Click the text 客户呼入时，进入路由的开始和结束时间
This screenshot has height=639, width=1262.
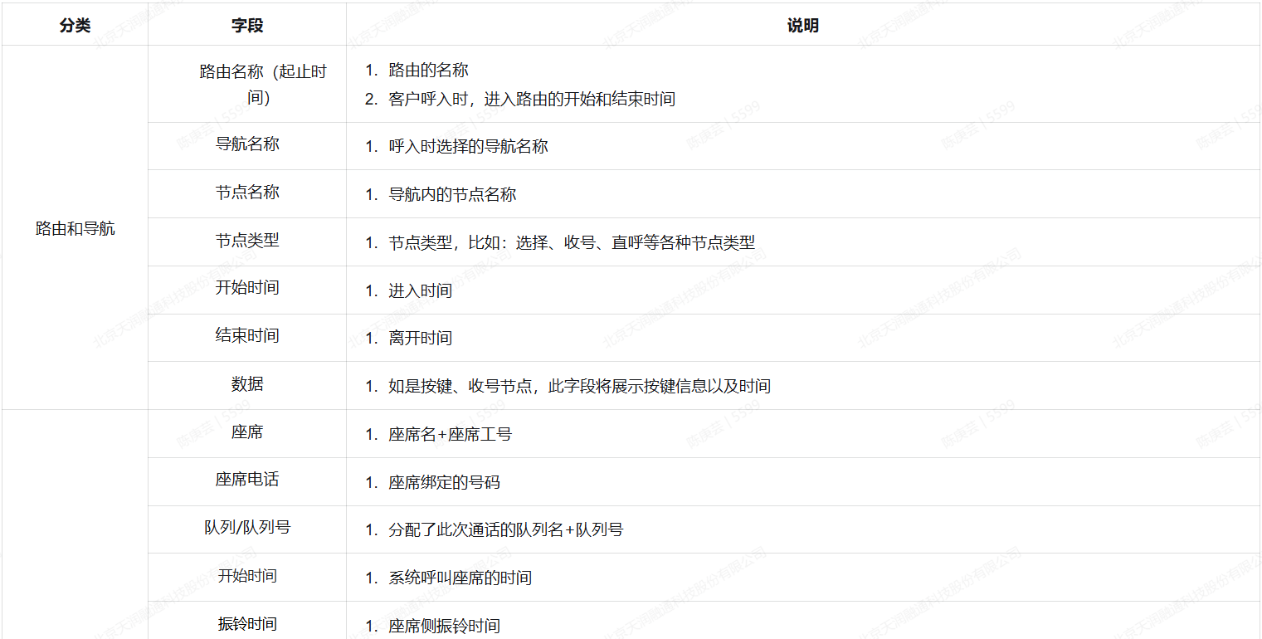click(531, 100)
